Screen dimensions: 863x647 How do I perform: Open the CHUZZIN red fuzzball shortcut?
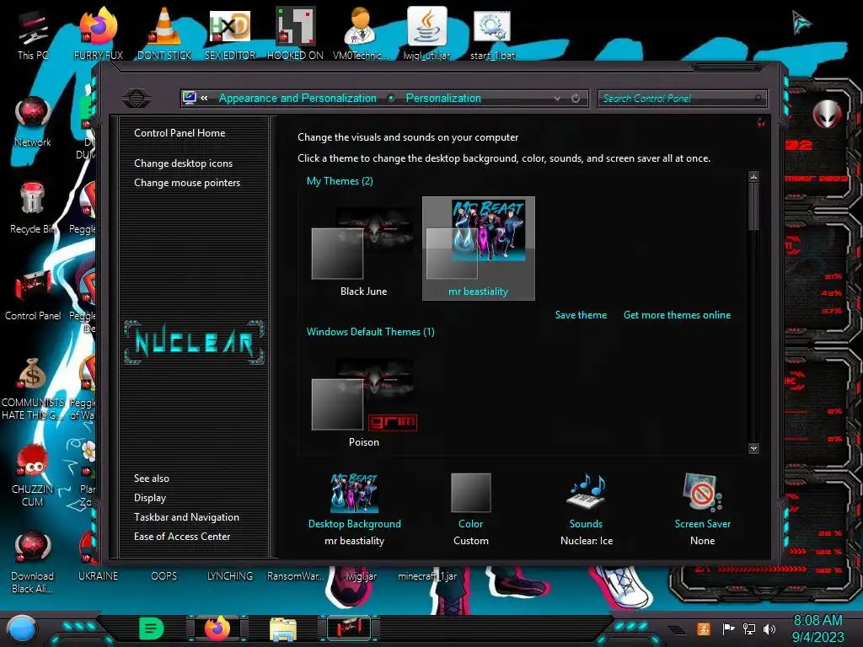[33, 475]
